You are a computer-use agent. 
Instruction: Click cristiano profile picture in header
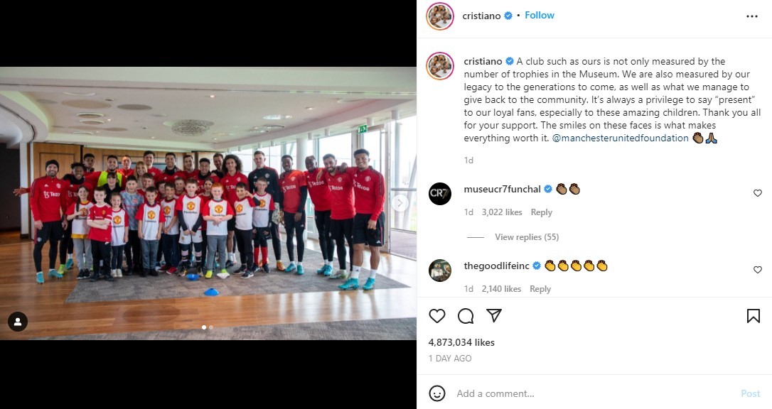point(439,16)
